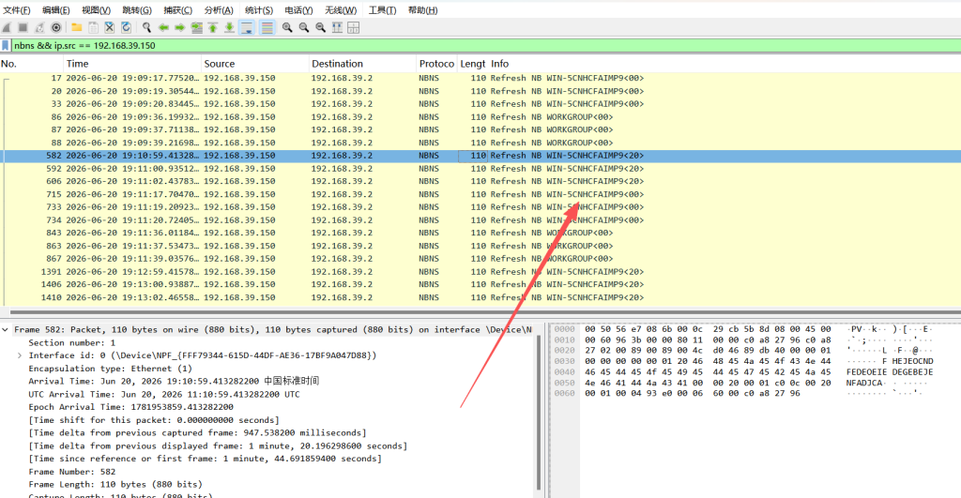Select the Frame Number: 582 line

pos(71,472)
